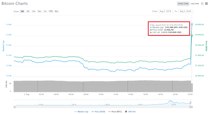Select 1m zoom range
The height and width of the screenshot is (114, 209).
pyautogui.click(x=33, y=11)
